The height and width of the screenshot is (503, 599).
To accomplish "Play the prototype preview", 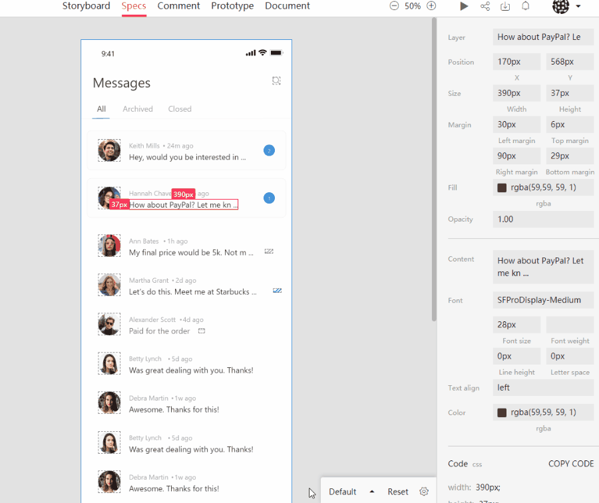I will (464, 6).
